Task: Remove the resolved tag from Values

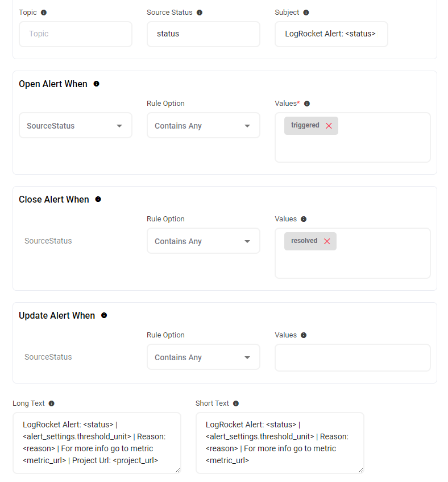Action: point(327,241)
